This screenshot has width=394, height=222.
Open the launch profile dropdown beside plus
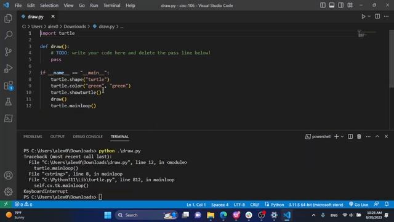coord(342,136)
